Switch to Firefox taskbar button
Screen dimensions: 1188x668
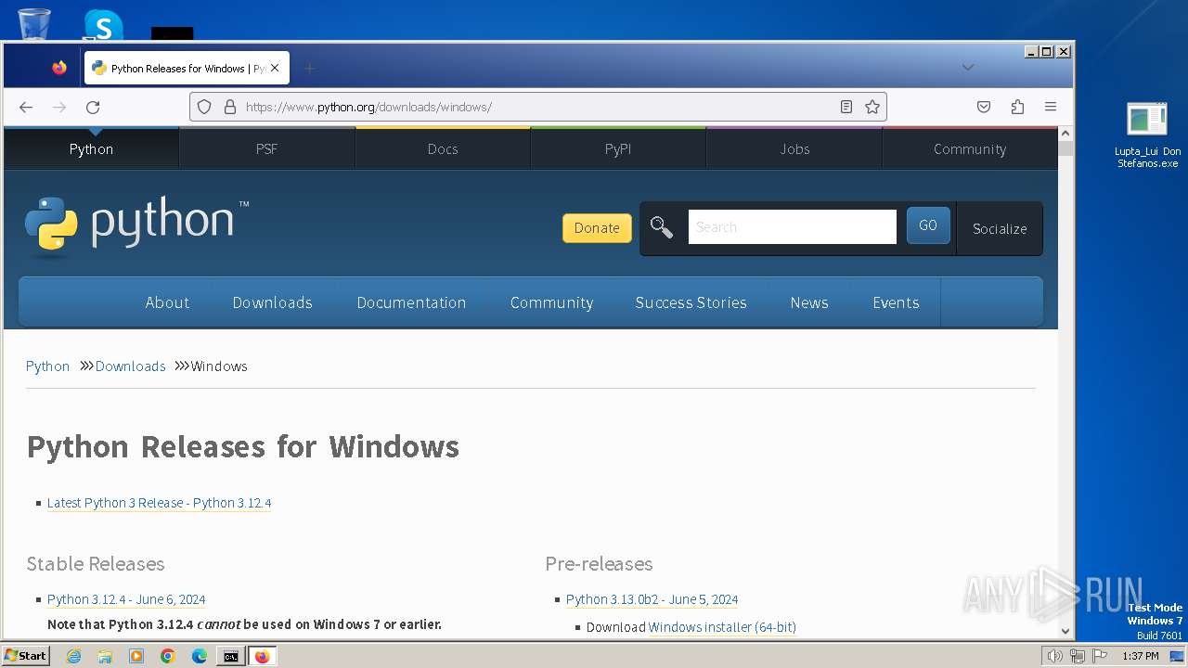click(262, 656)
